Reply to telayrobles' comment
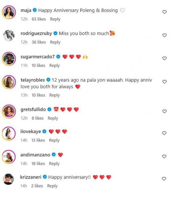This screenshot has height=199, width=170. coord(54,95)
